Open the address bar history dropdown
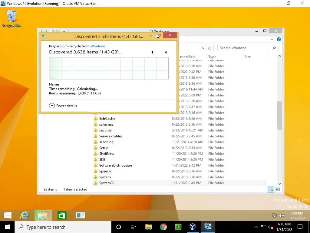 coord(203,48)
